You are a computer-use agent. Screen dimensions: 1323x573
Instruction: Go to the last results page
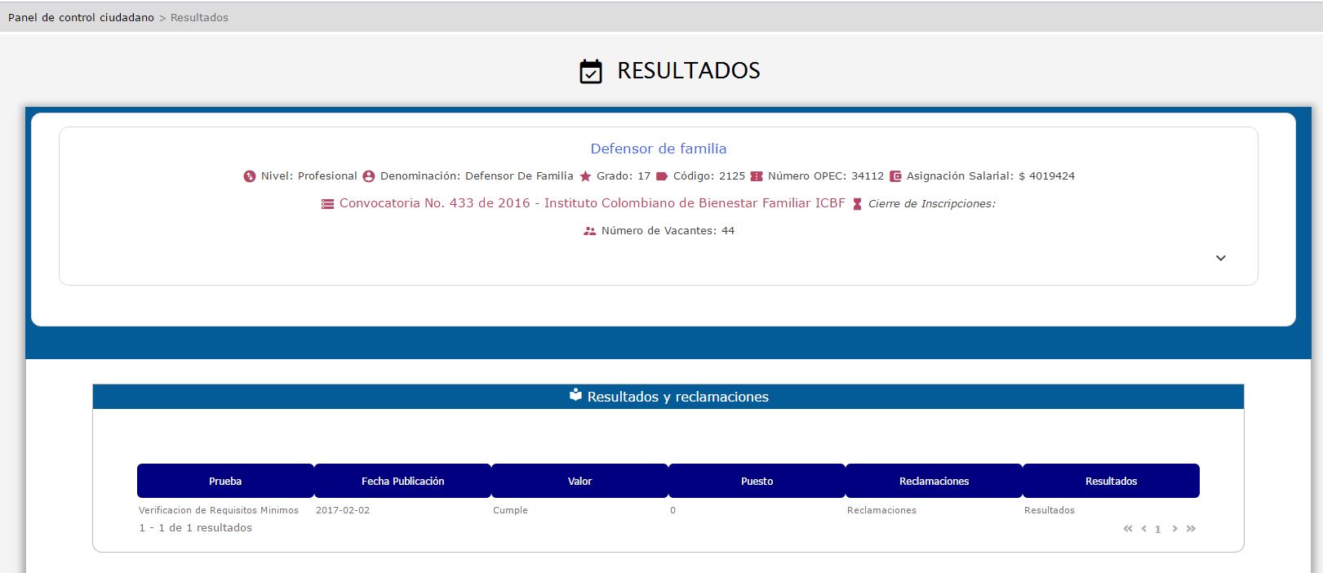point(1191,529)
